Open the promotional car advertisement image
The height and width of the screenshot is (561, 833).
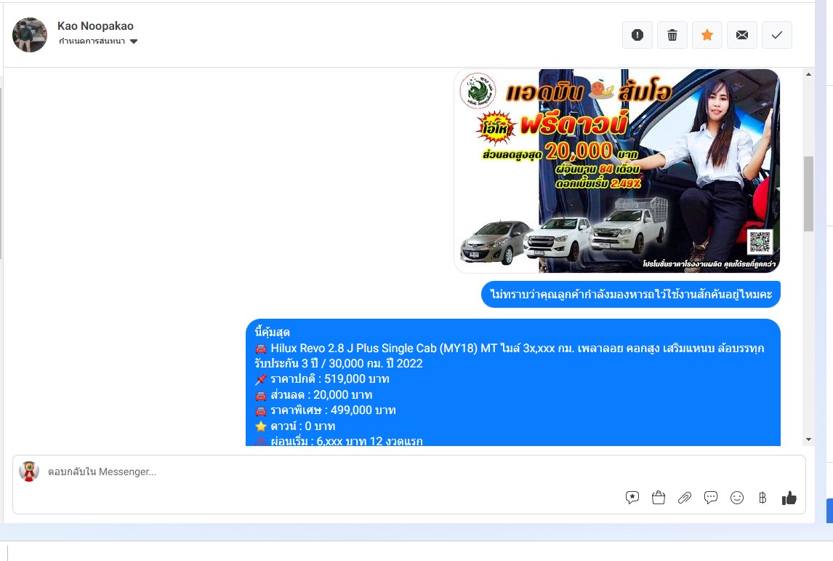[x=617, y=171]
